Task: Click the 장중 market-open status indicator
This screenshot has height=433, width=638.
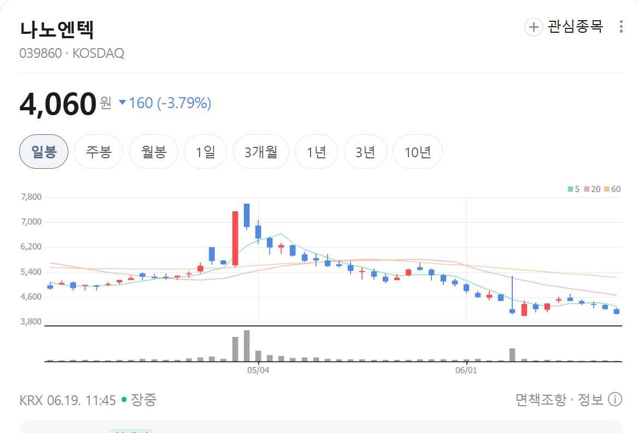Action: point(139,400)
